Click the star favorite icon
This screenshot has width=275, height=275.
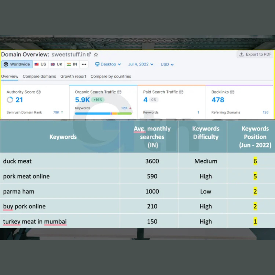(x=96, y=54)
